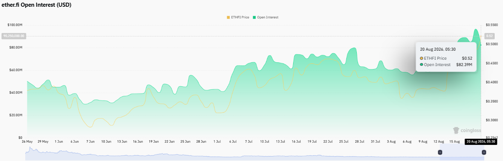Grab the left range slider handle
Viewport: 503px width, 161px height.
(x=440, y=152)
